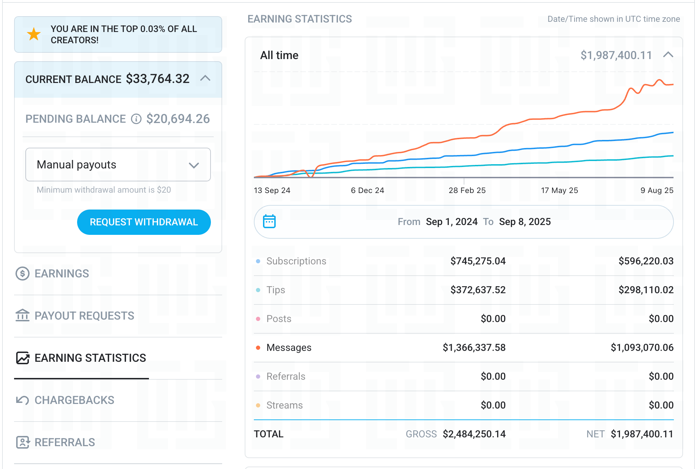Click the Chargebacks undo arrow icon

pyautogui.click(x=23, y=400)
